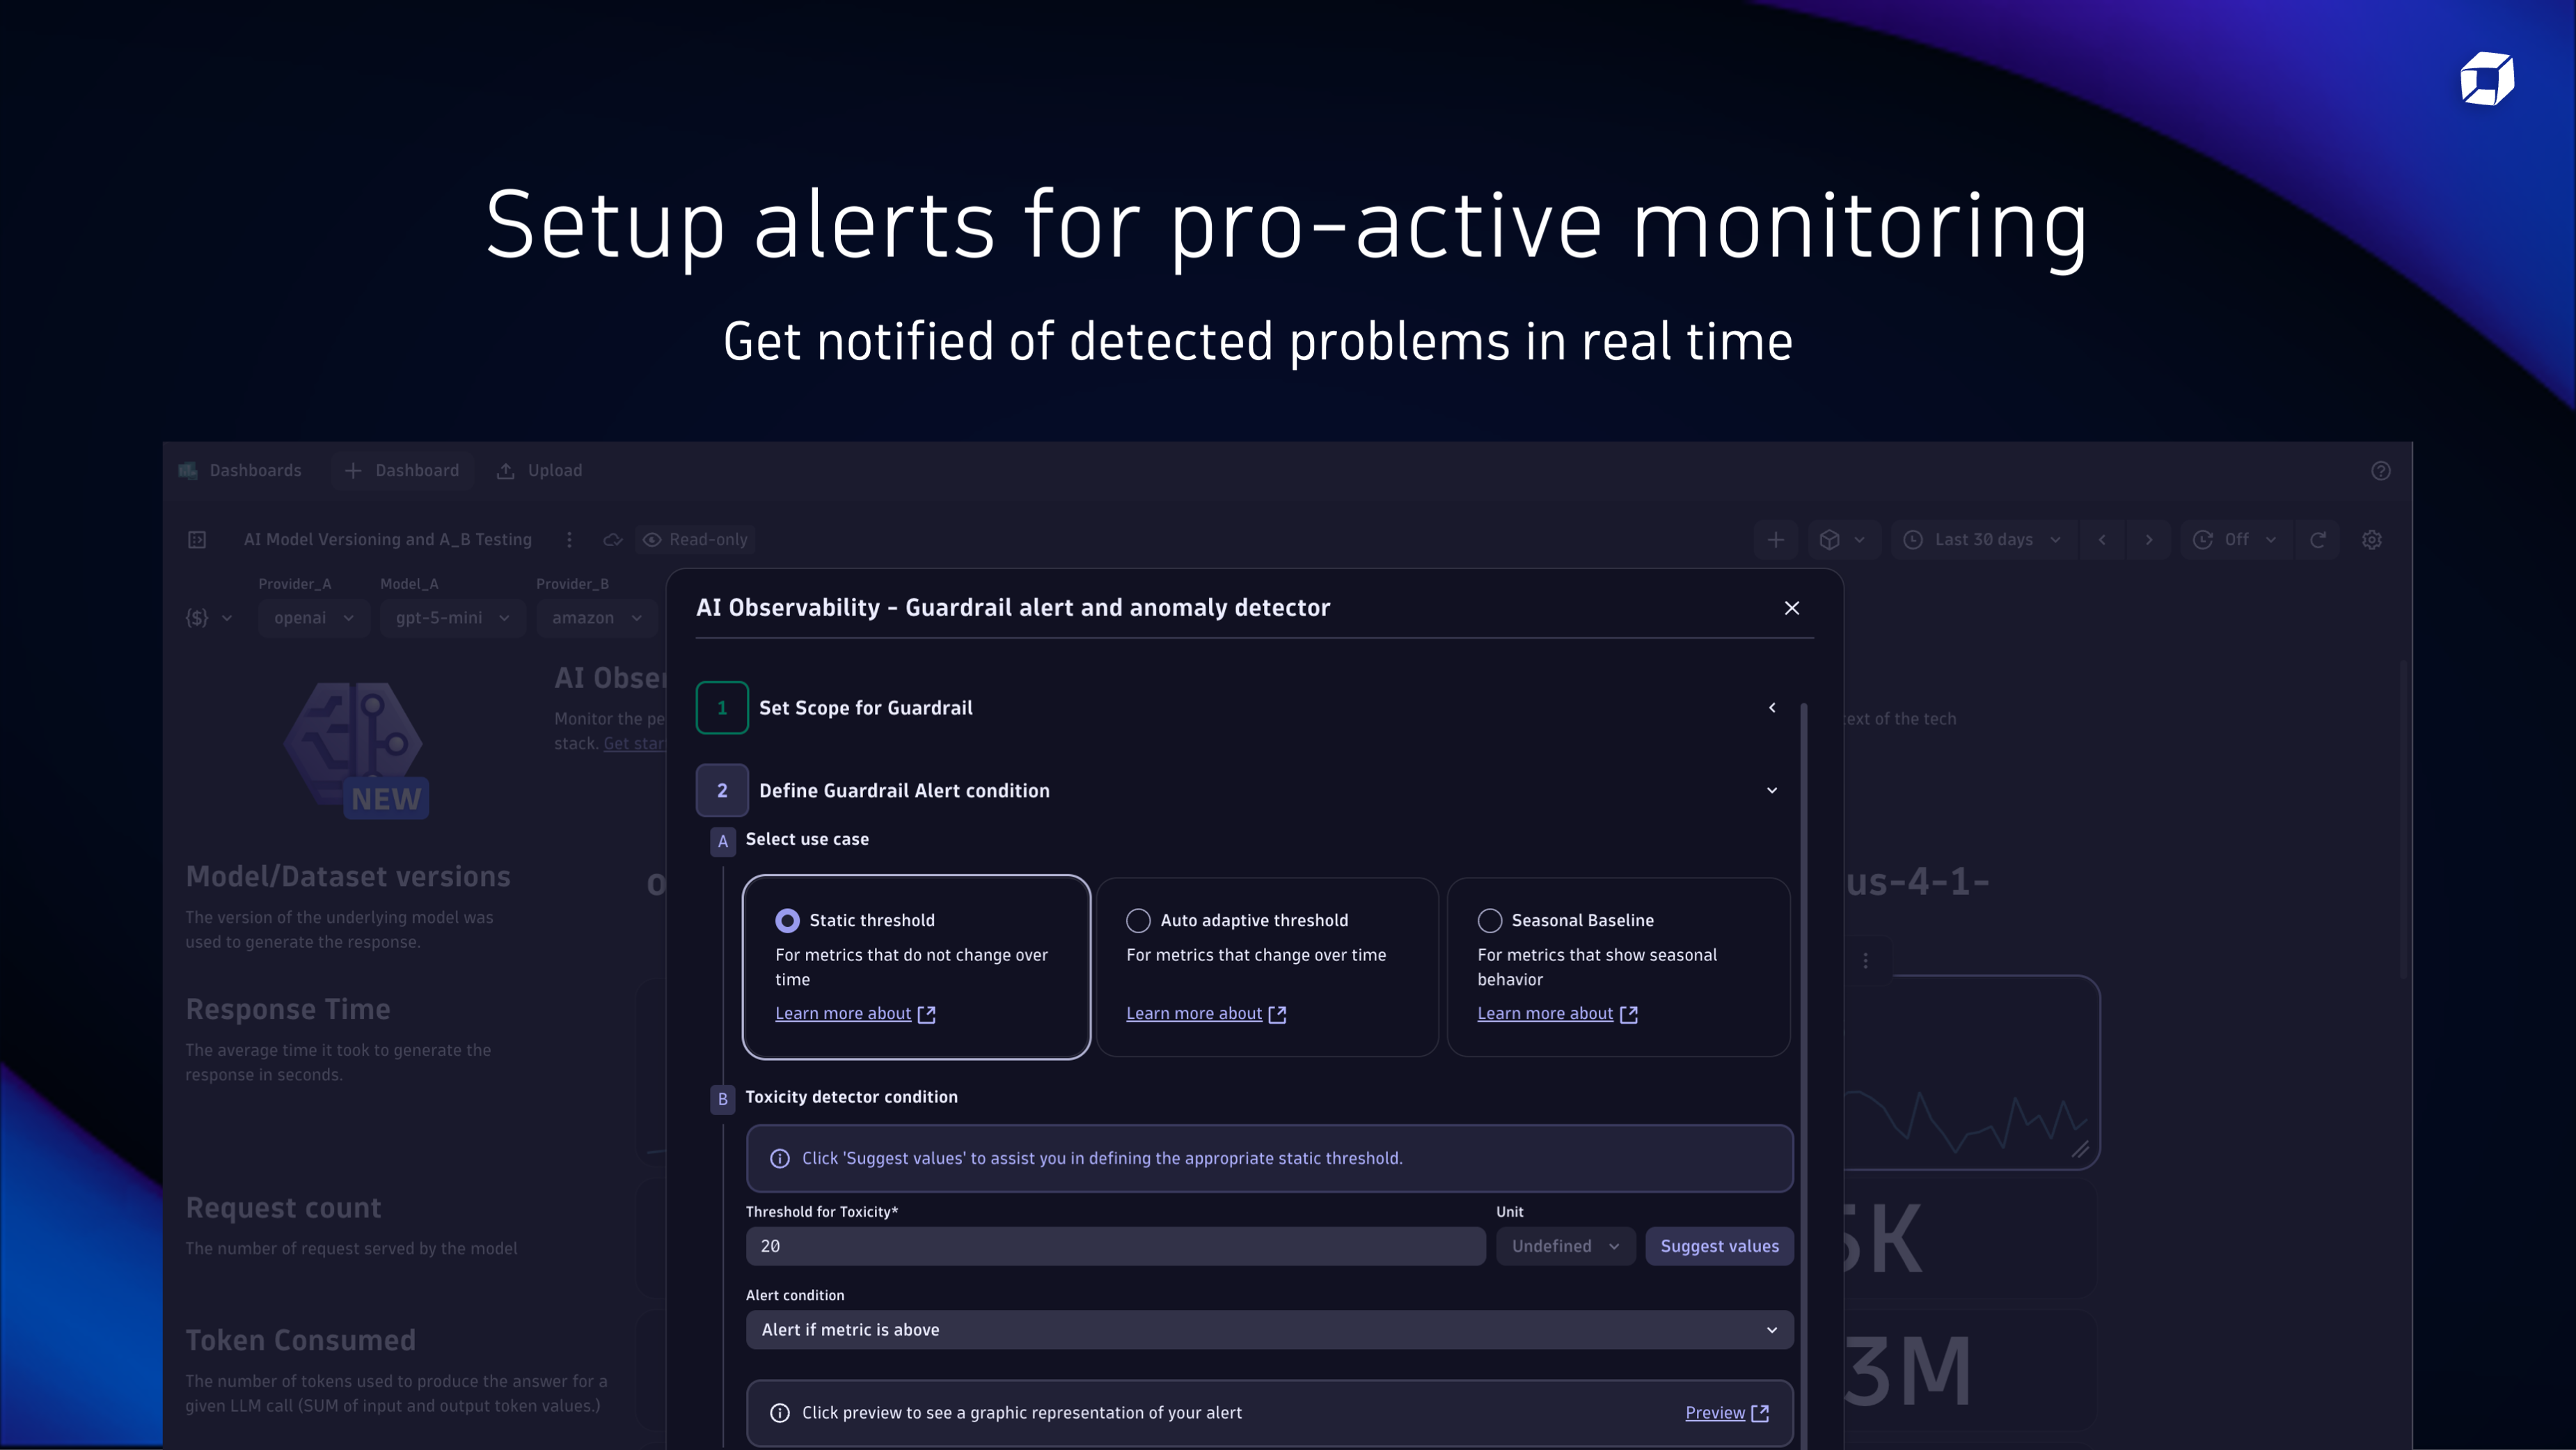Refresh the dashboard via the refresh icon
This screenshot has width=2576, height=1450.
[x=2318, y=539]
